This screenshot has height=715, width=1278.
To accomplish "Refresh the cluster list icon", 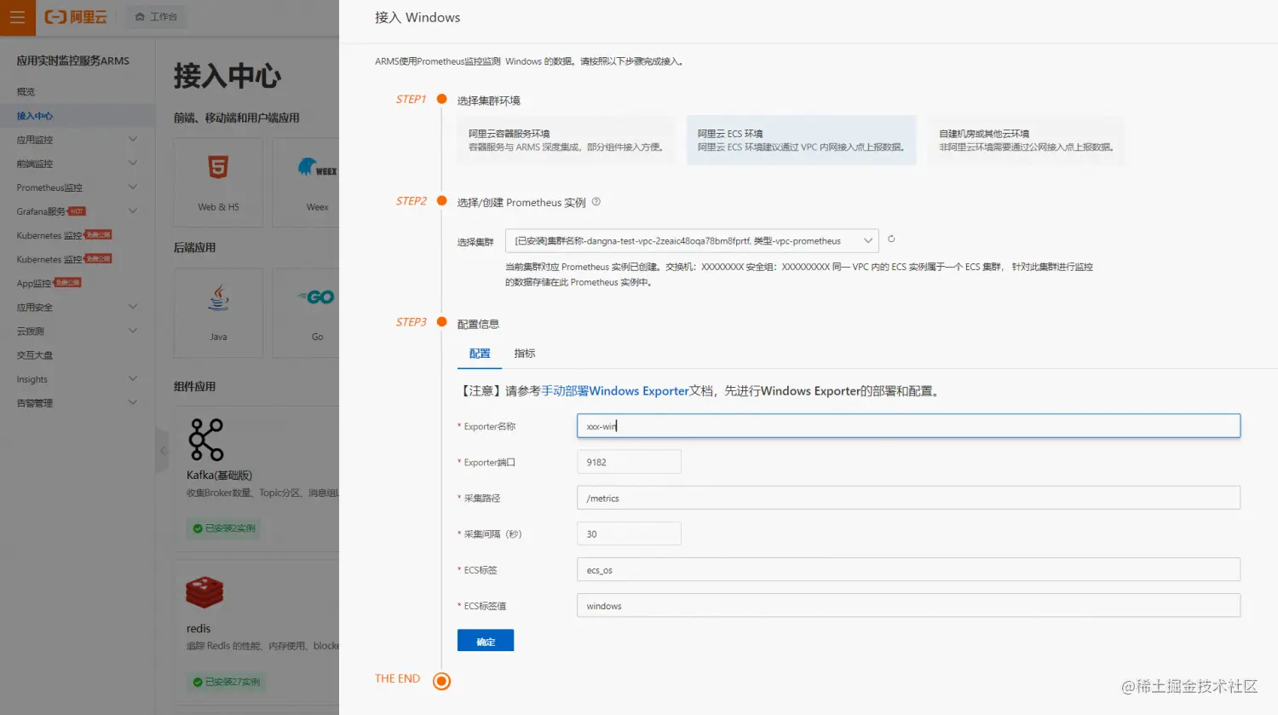I will 891,239.
